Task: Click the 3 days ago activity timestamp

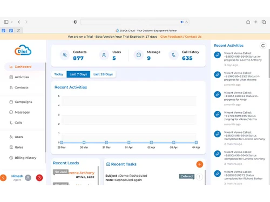Action: click(x=231, y=65)
